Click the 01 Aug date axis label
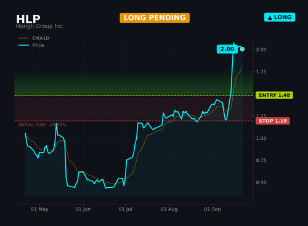The width and height of the screenshot is (308, 226). pyautogui.click(x=169, y=209)
